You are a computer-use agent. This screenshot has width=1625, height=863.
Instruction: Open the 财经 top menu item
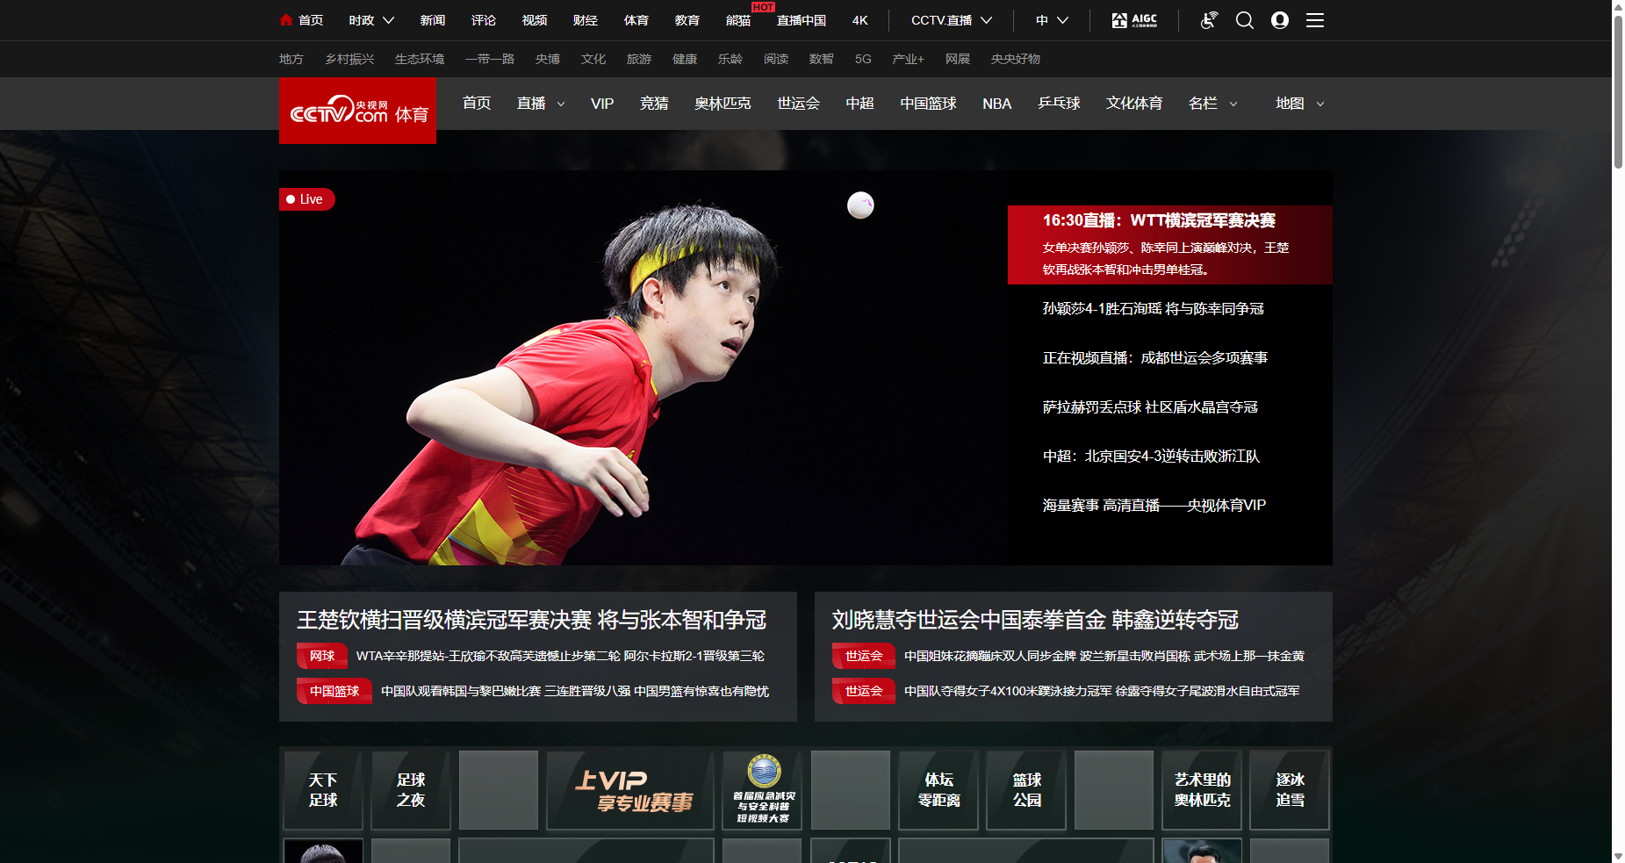[x=586, y=20]
